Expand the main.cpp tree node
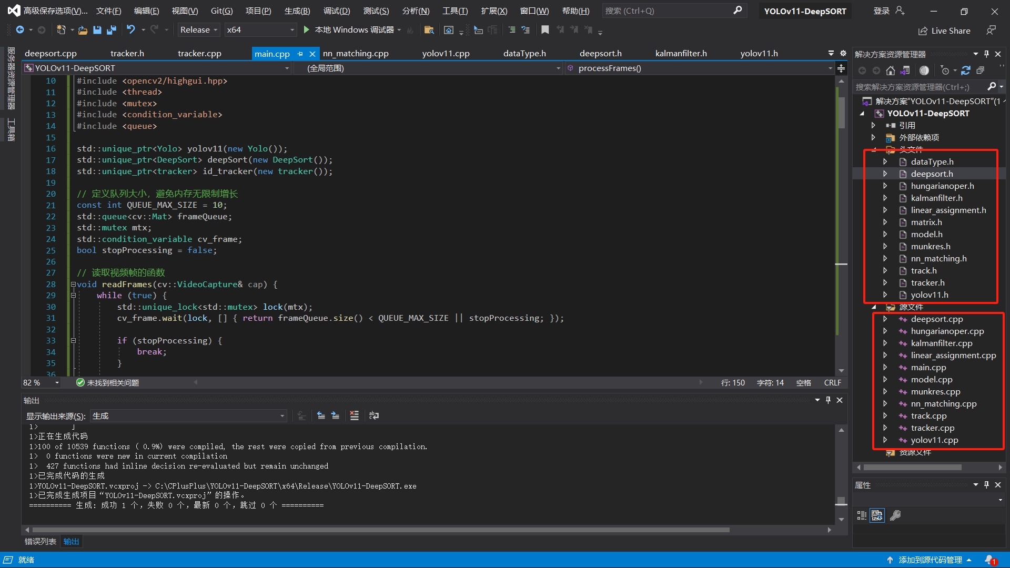This screenshot has height=568, width=1010. 885,368
